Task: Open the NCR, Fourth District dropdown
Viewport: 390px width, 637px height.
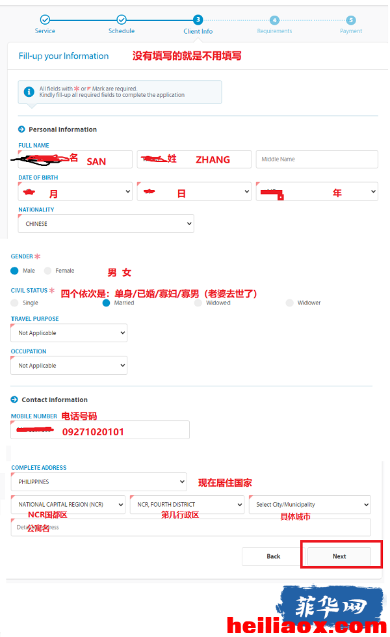Action: [187, 504]
